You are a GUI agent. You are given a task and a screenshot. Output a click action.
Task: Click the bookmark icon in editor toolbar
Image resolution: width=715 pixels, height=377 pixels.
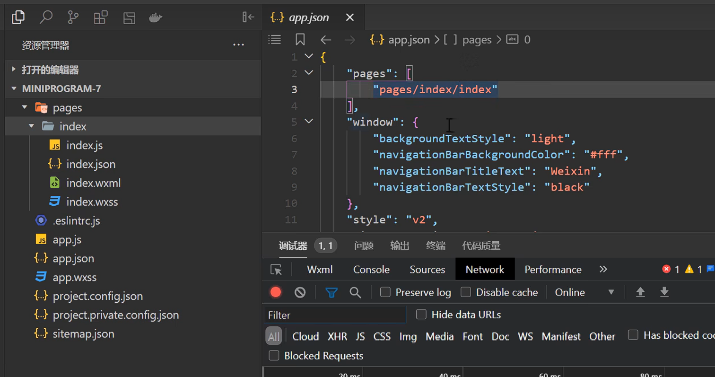point(300,40)
